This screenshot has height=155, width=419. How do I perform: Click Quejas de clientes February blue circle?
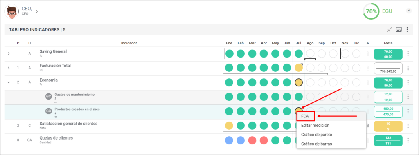point(241,140)
